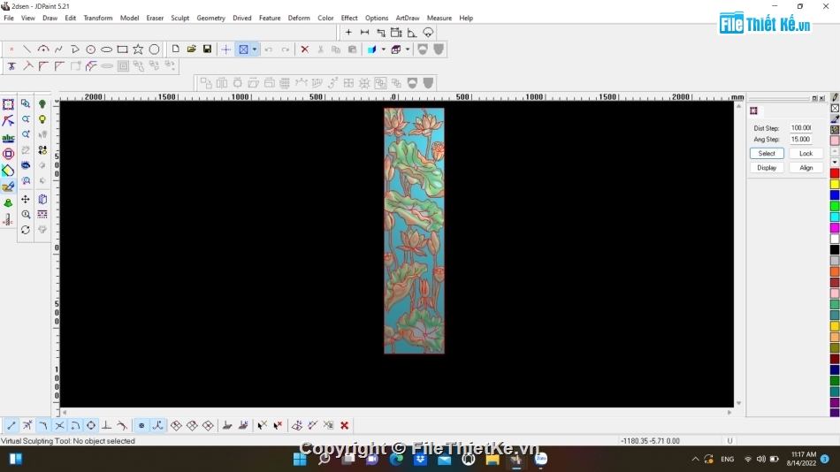Click the Display button

[x=767, y=168]
